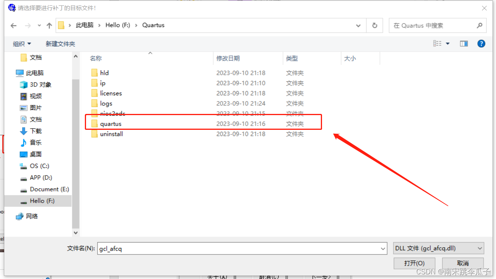Select 此电脑 in navigation pane
Screen dimensions: 496x279
(x=30, y=73)
